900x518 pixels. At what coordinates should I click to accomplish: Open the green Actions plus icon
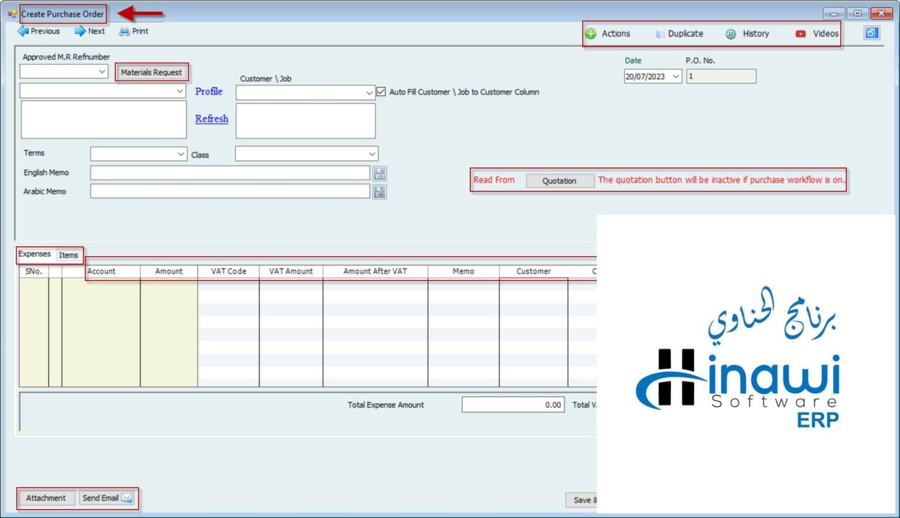click(591, 34)
